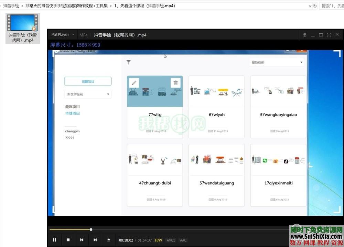The height and width of the screenshot is (247, 344).
Task: Open the 本地项目 link in the sidebar
Action: pyautogui.click(x=72, y=113)
